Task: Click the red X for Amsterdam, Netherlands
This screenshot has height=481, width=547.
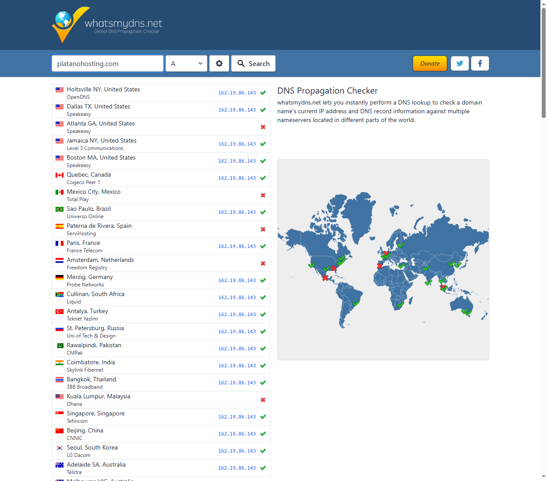Action: tap(263, 263)
